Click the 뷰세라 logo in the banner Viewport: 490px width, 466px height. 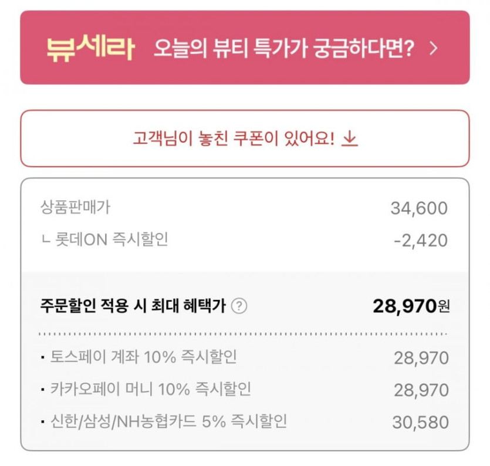pos(91,49)
